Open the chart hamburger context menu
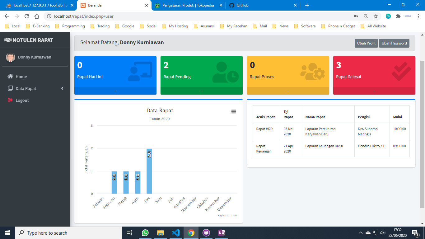Image resolution: width=425 pixels, height=239 pixels. pos(234,111)
